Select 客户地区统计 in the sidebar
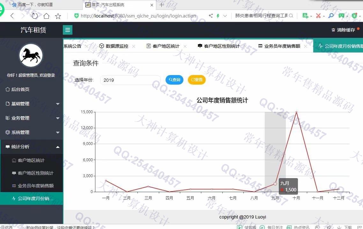The image size is (363, 229). point(31,160)
